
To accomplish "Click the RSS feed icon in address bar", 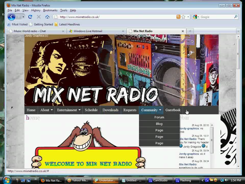I will 178,17.
